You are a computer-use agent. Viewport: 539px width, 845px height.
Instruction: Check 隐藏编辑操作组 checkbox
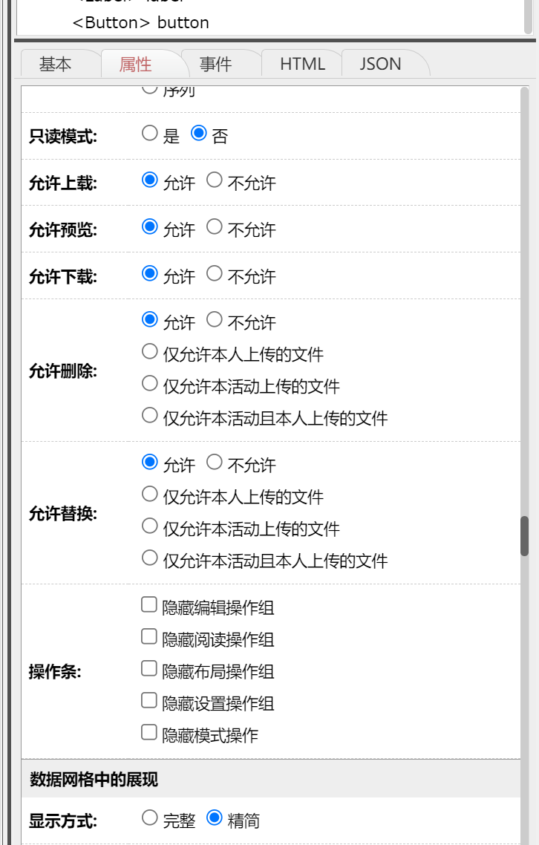149,605
